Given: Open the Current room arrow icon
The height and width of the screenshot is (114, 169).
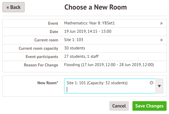Looking at the screenshot, I should pos(162,40).
